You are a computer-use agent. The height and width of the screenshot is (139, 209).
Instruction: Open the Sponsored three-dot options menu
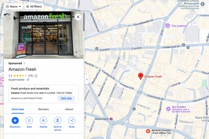(24, 63)
